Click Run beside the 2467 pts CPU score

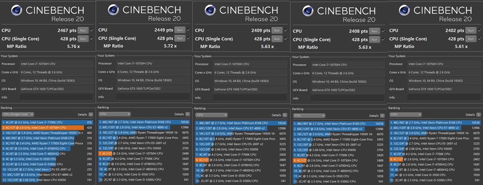tap(83, 30)
